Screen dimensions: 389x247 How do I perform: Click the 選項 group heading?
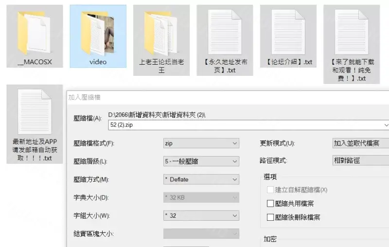tap(270, 177)
